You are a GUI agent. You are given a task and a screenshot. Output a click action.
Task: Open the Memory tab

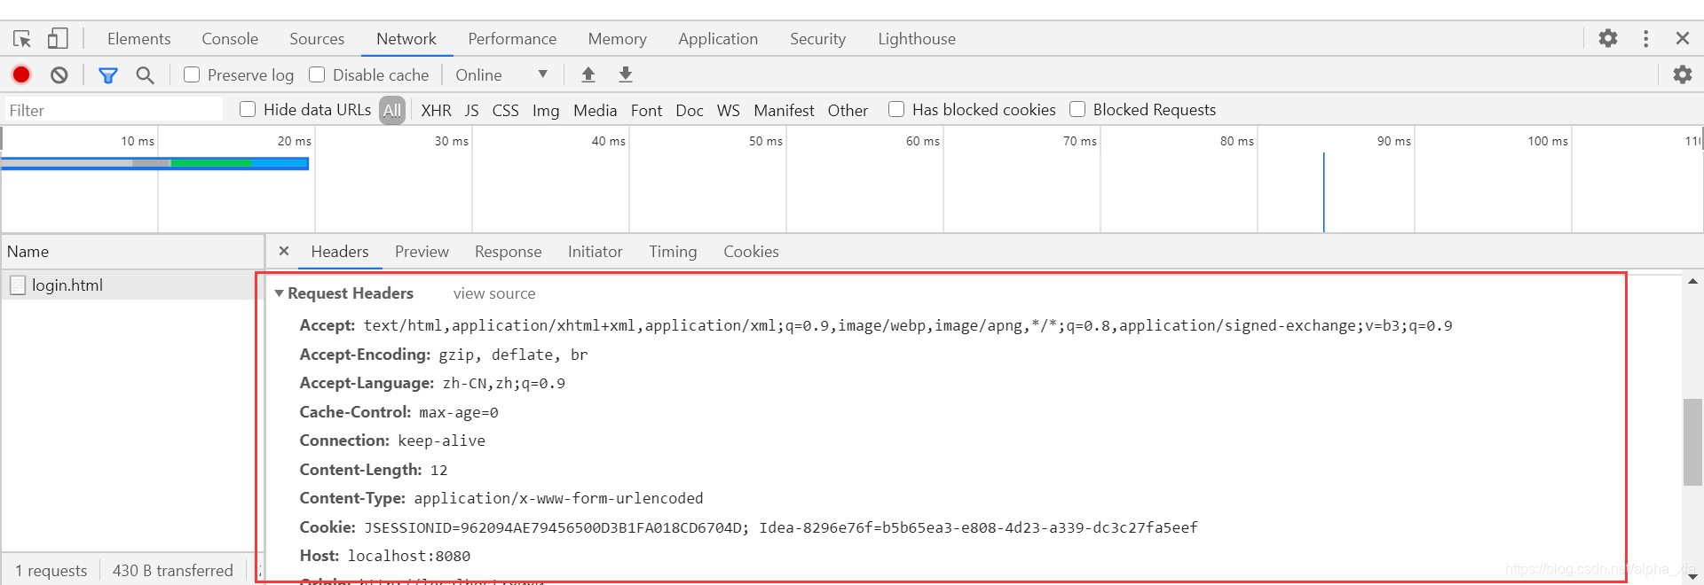point(617,39)
